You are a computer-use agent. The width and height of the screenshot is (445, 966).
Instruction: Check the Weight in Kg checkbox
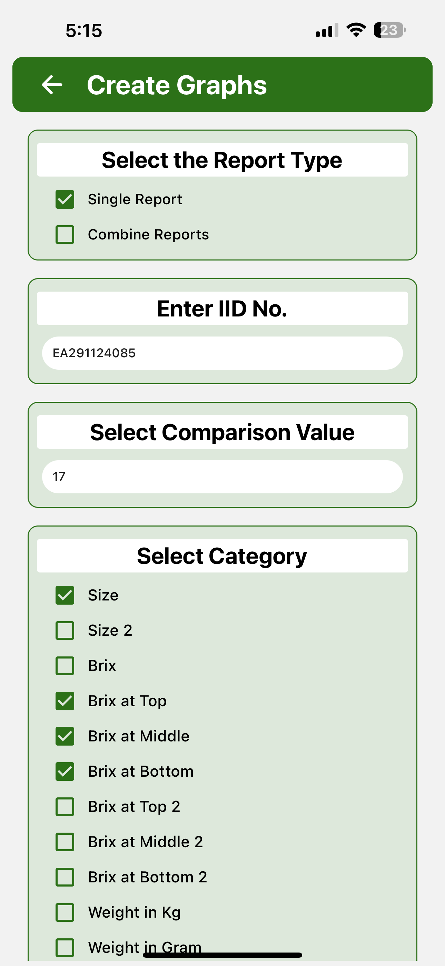(65, 912)
